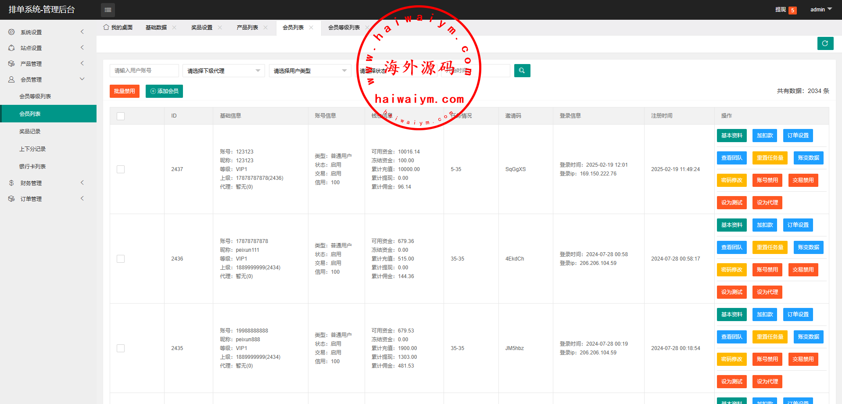842x404 pixels.
Task: Click the red 批量禁用 button
Action: tap(124, 91)
